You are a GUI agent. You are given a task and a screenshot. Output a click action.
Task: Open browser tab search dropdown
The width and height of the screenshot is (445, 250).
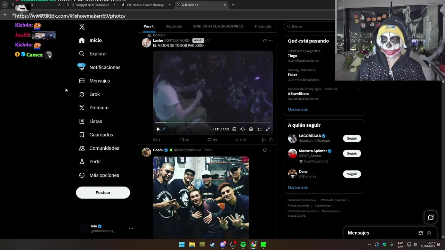[5, 5]
